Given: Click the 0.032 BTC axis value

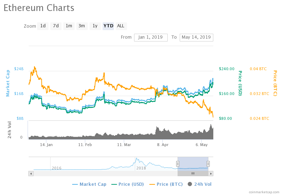Looking at the screenshot, I should tap(259, 94).
